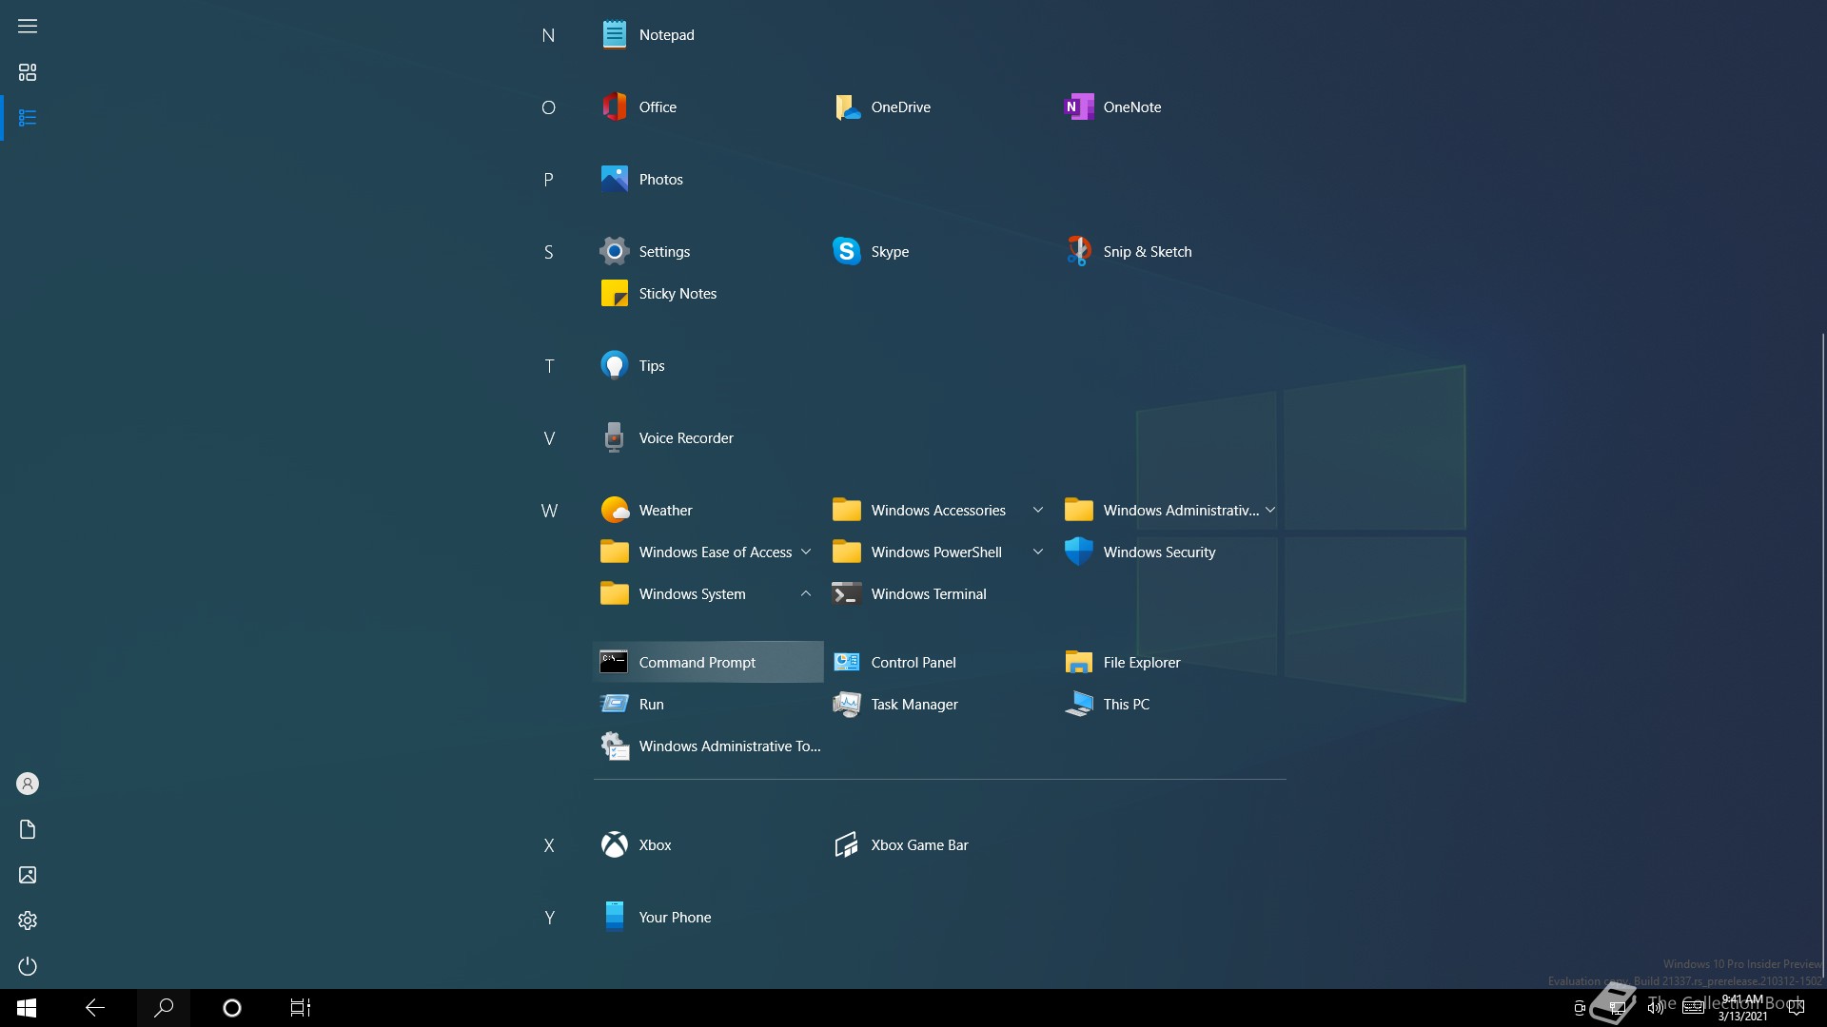Expand the Windows PowerShell folder chevron

click(1038, 552)
